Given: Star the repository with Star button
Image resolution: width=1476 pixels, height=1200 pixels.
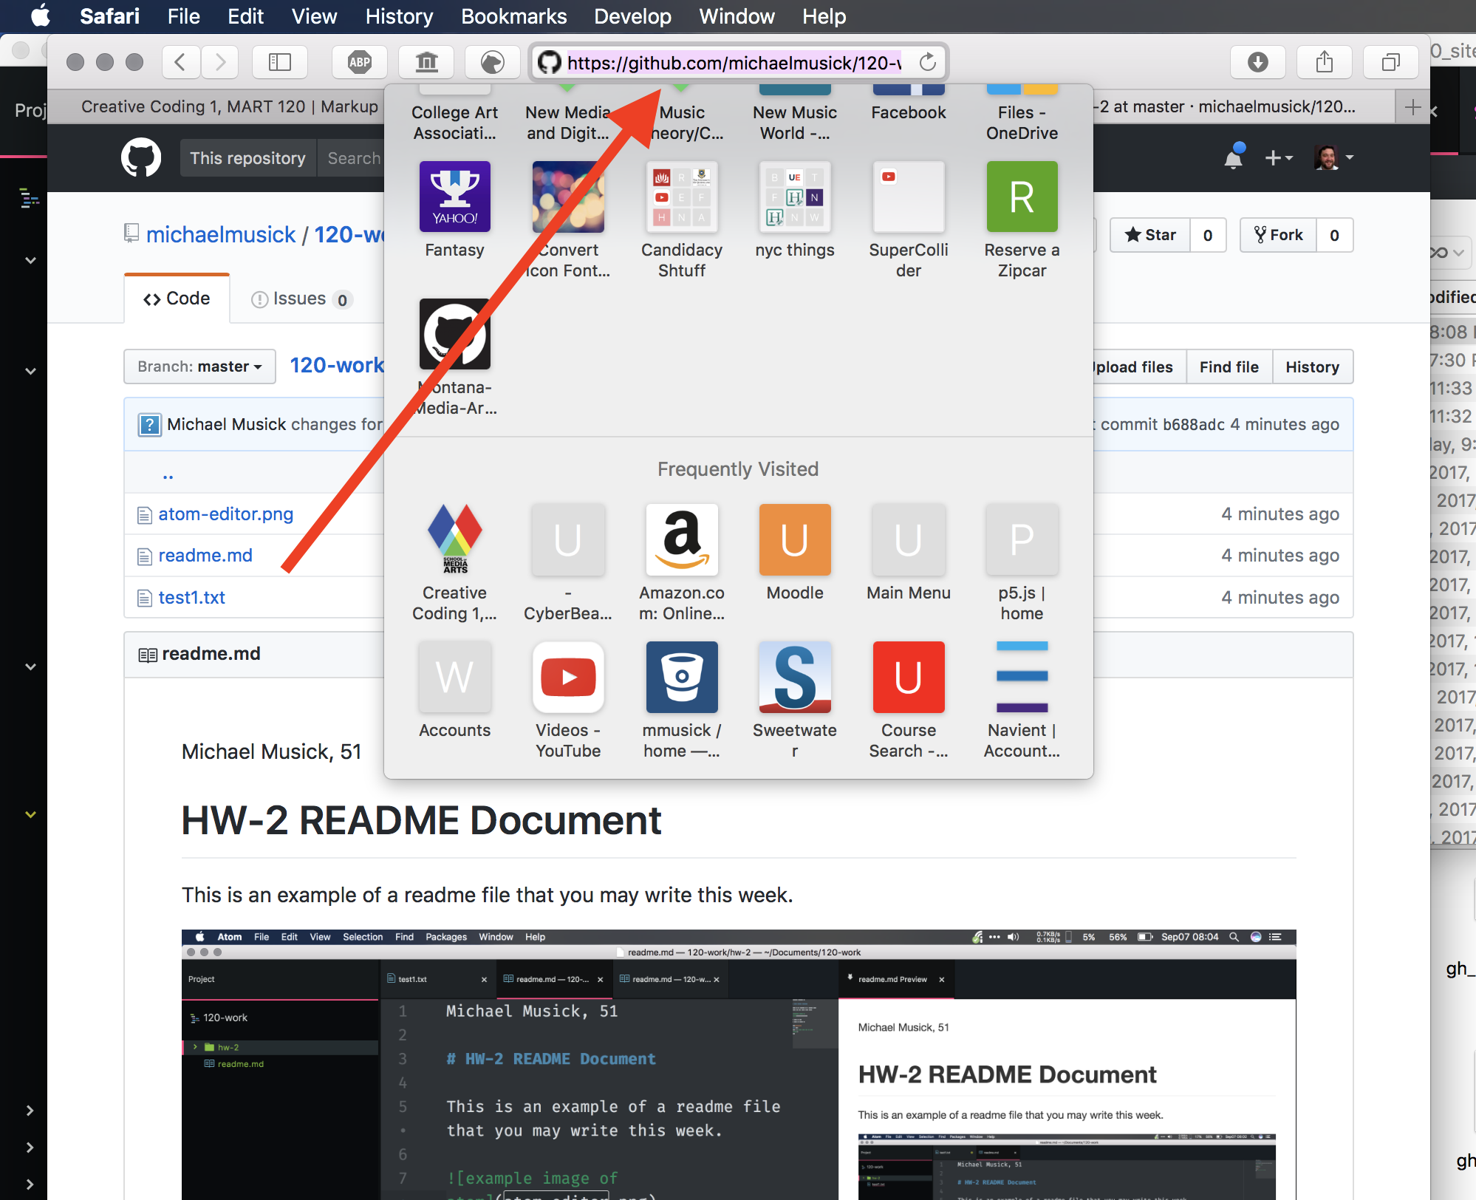Looking at the screenshot, I should [x=1150, y=235].
